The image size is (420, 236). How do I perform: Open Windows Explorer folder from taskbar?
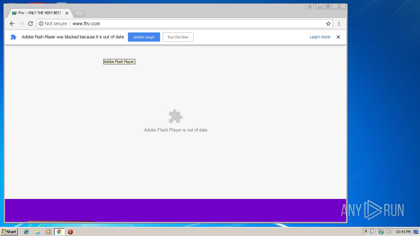37,232
